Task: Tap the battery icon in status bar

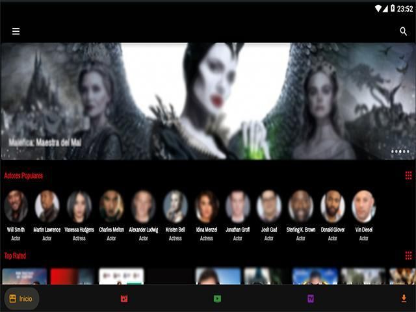Action: tap(393, 8)
